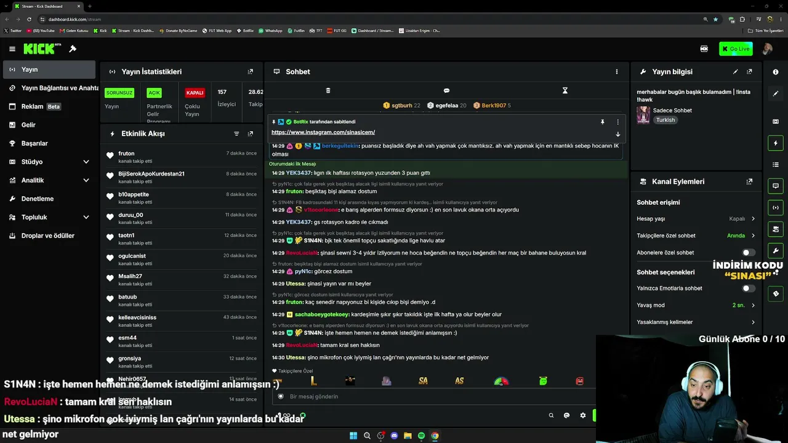Open Yayın Bağlantısı ve Anahtarı sidebar item
This screenshot has width=788, height=443.
click(49, 88)
